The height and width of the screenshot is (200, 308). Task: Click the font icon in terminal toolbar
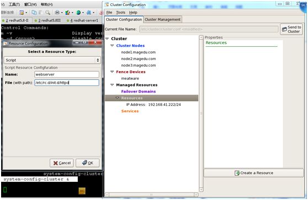89,13
